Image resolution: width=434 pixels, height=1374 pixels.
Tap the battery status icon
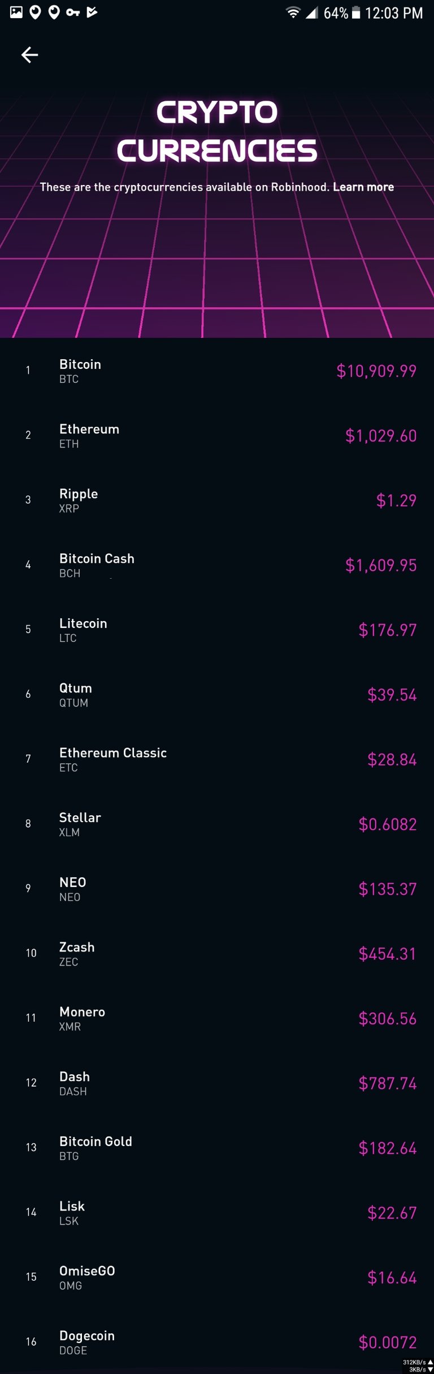(356, 12)
